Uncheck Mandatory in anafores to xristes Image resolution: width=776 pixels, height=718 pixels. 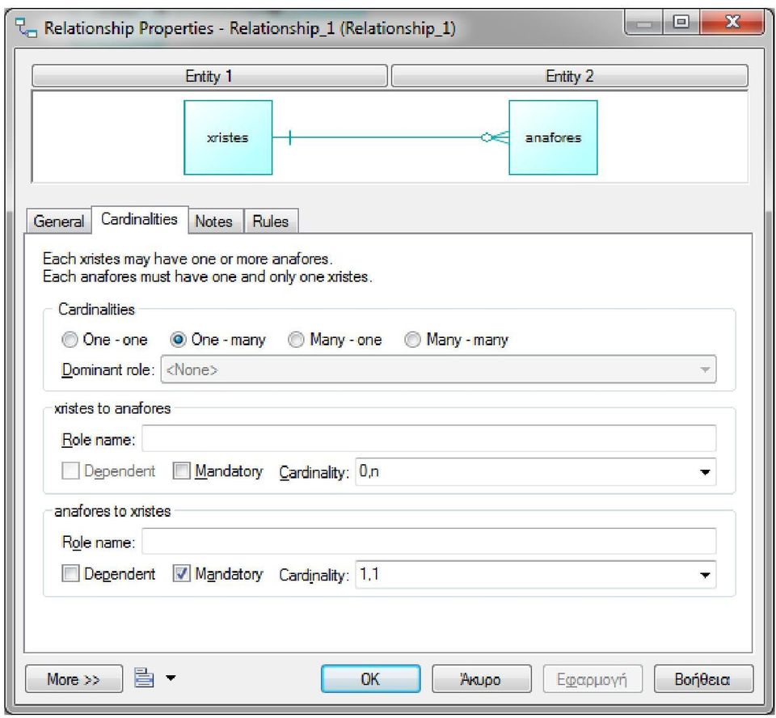[182, 574]
